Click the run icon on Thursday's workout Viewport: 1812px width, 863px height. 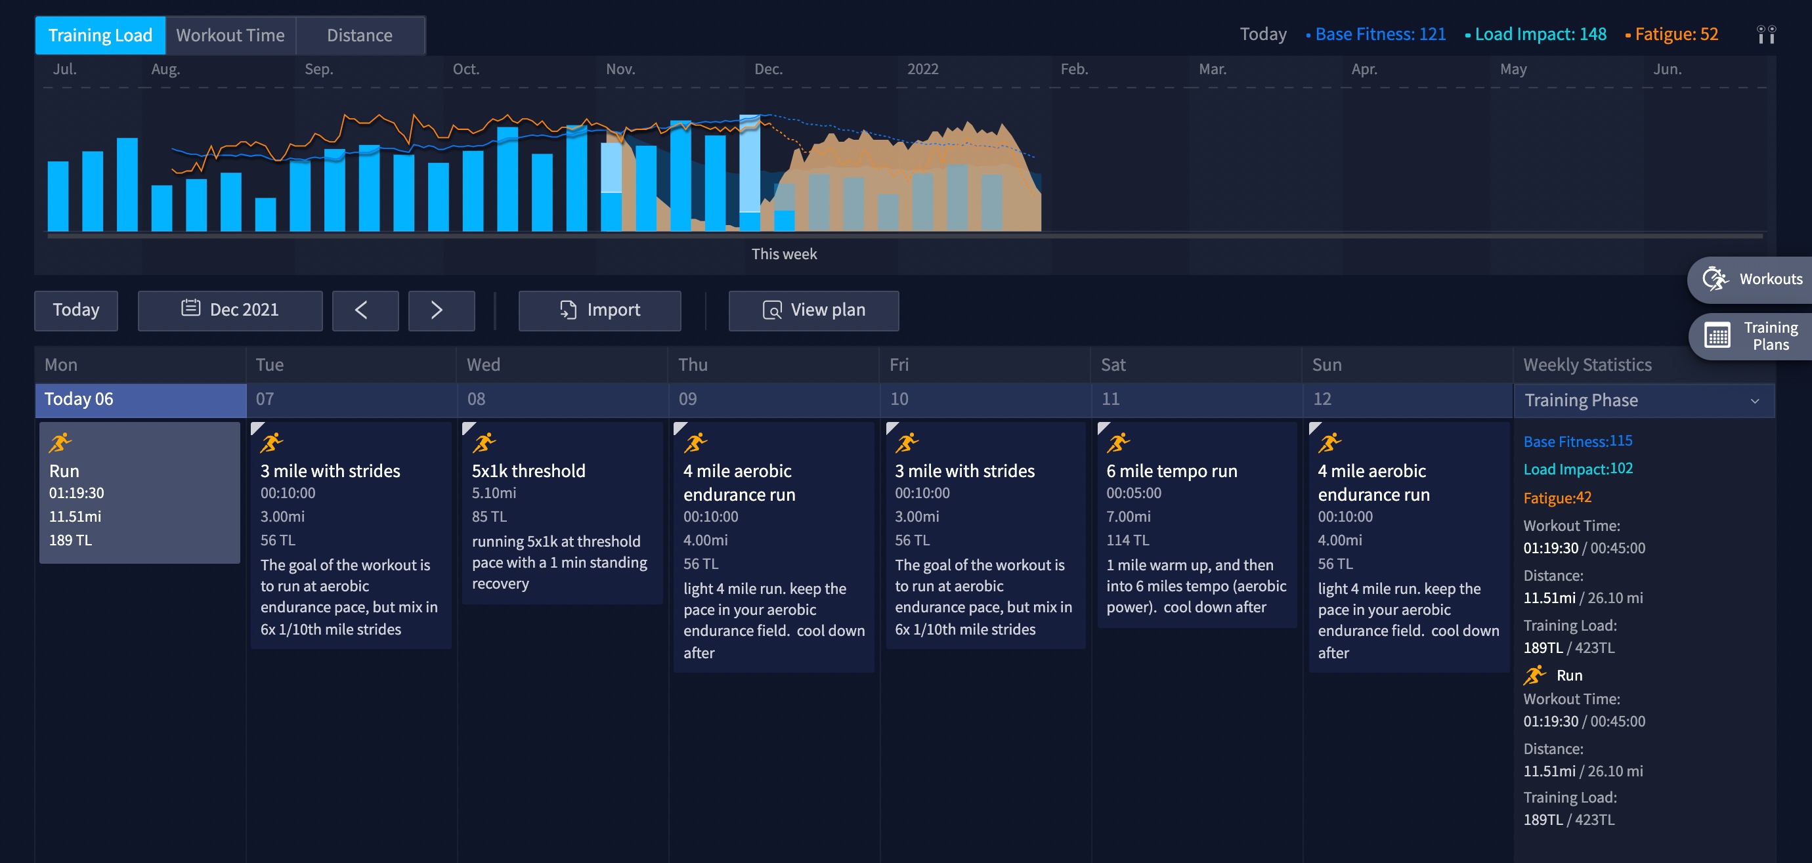[x=696, y=442]
